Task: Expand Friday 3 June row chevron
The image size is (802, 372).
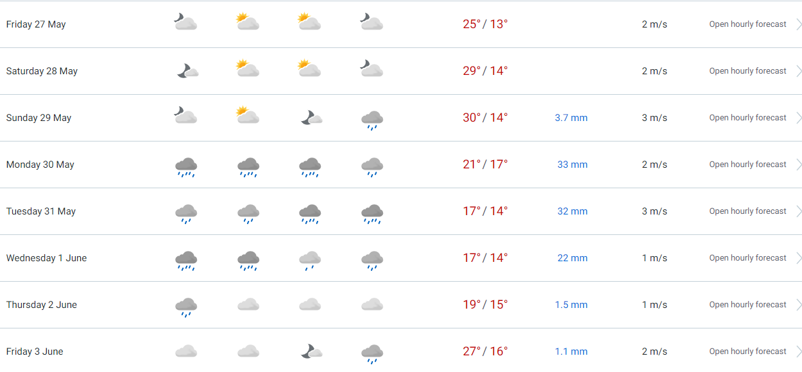Action: point(799,352)
